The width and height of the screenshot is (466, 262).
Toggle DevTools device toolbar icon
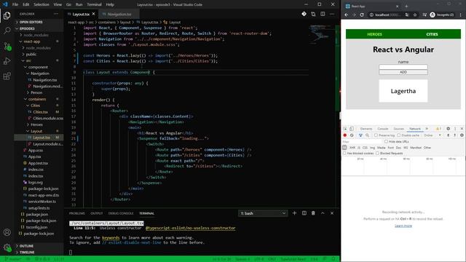tap(352, 129)
